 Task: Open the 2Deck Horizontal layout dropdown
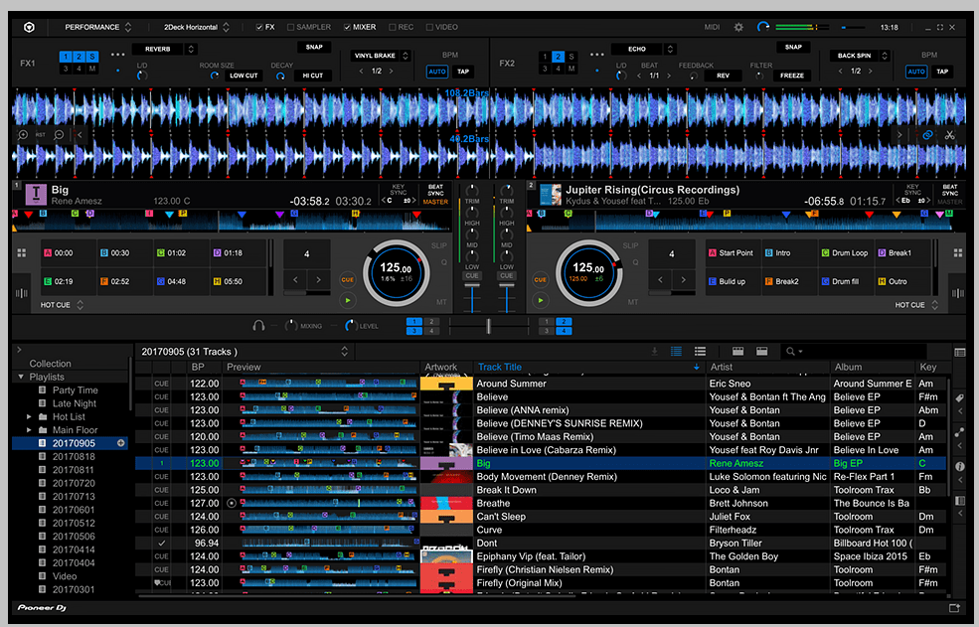coord(197,27)
